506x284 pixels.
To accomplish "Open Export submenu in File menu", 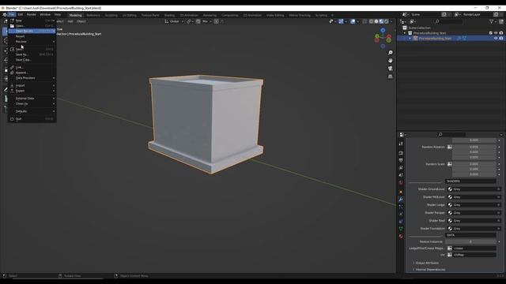I will tap(32, 92).
